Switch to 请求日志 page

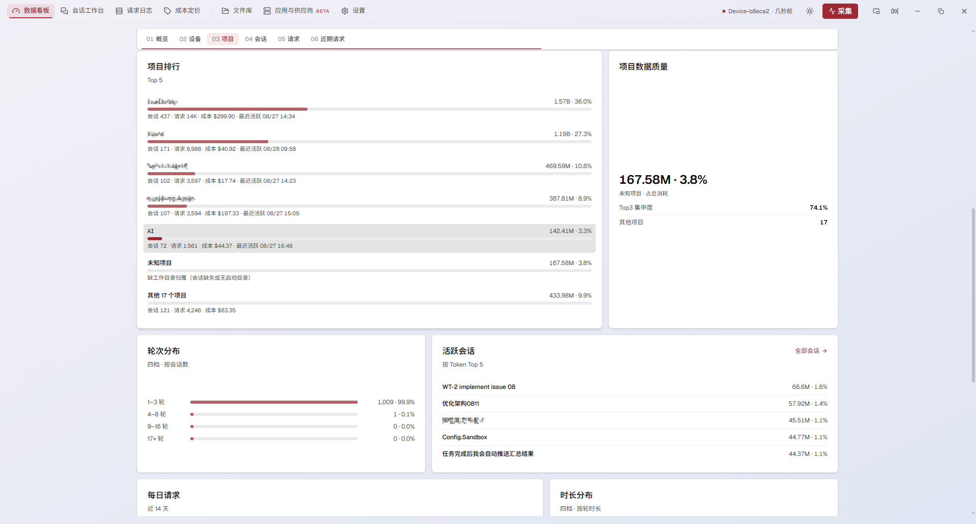click(x=134, y=11)
